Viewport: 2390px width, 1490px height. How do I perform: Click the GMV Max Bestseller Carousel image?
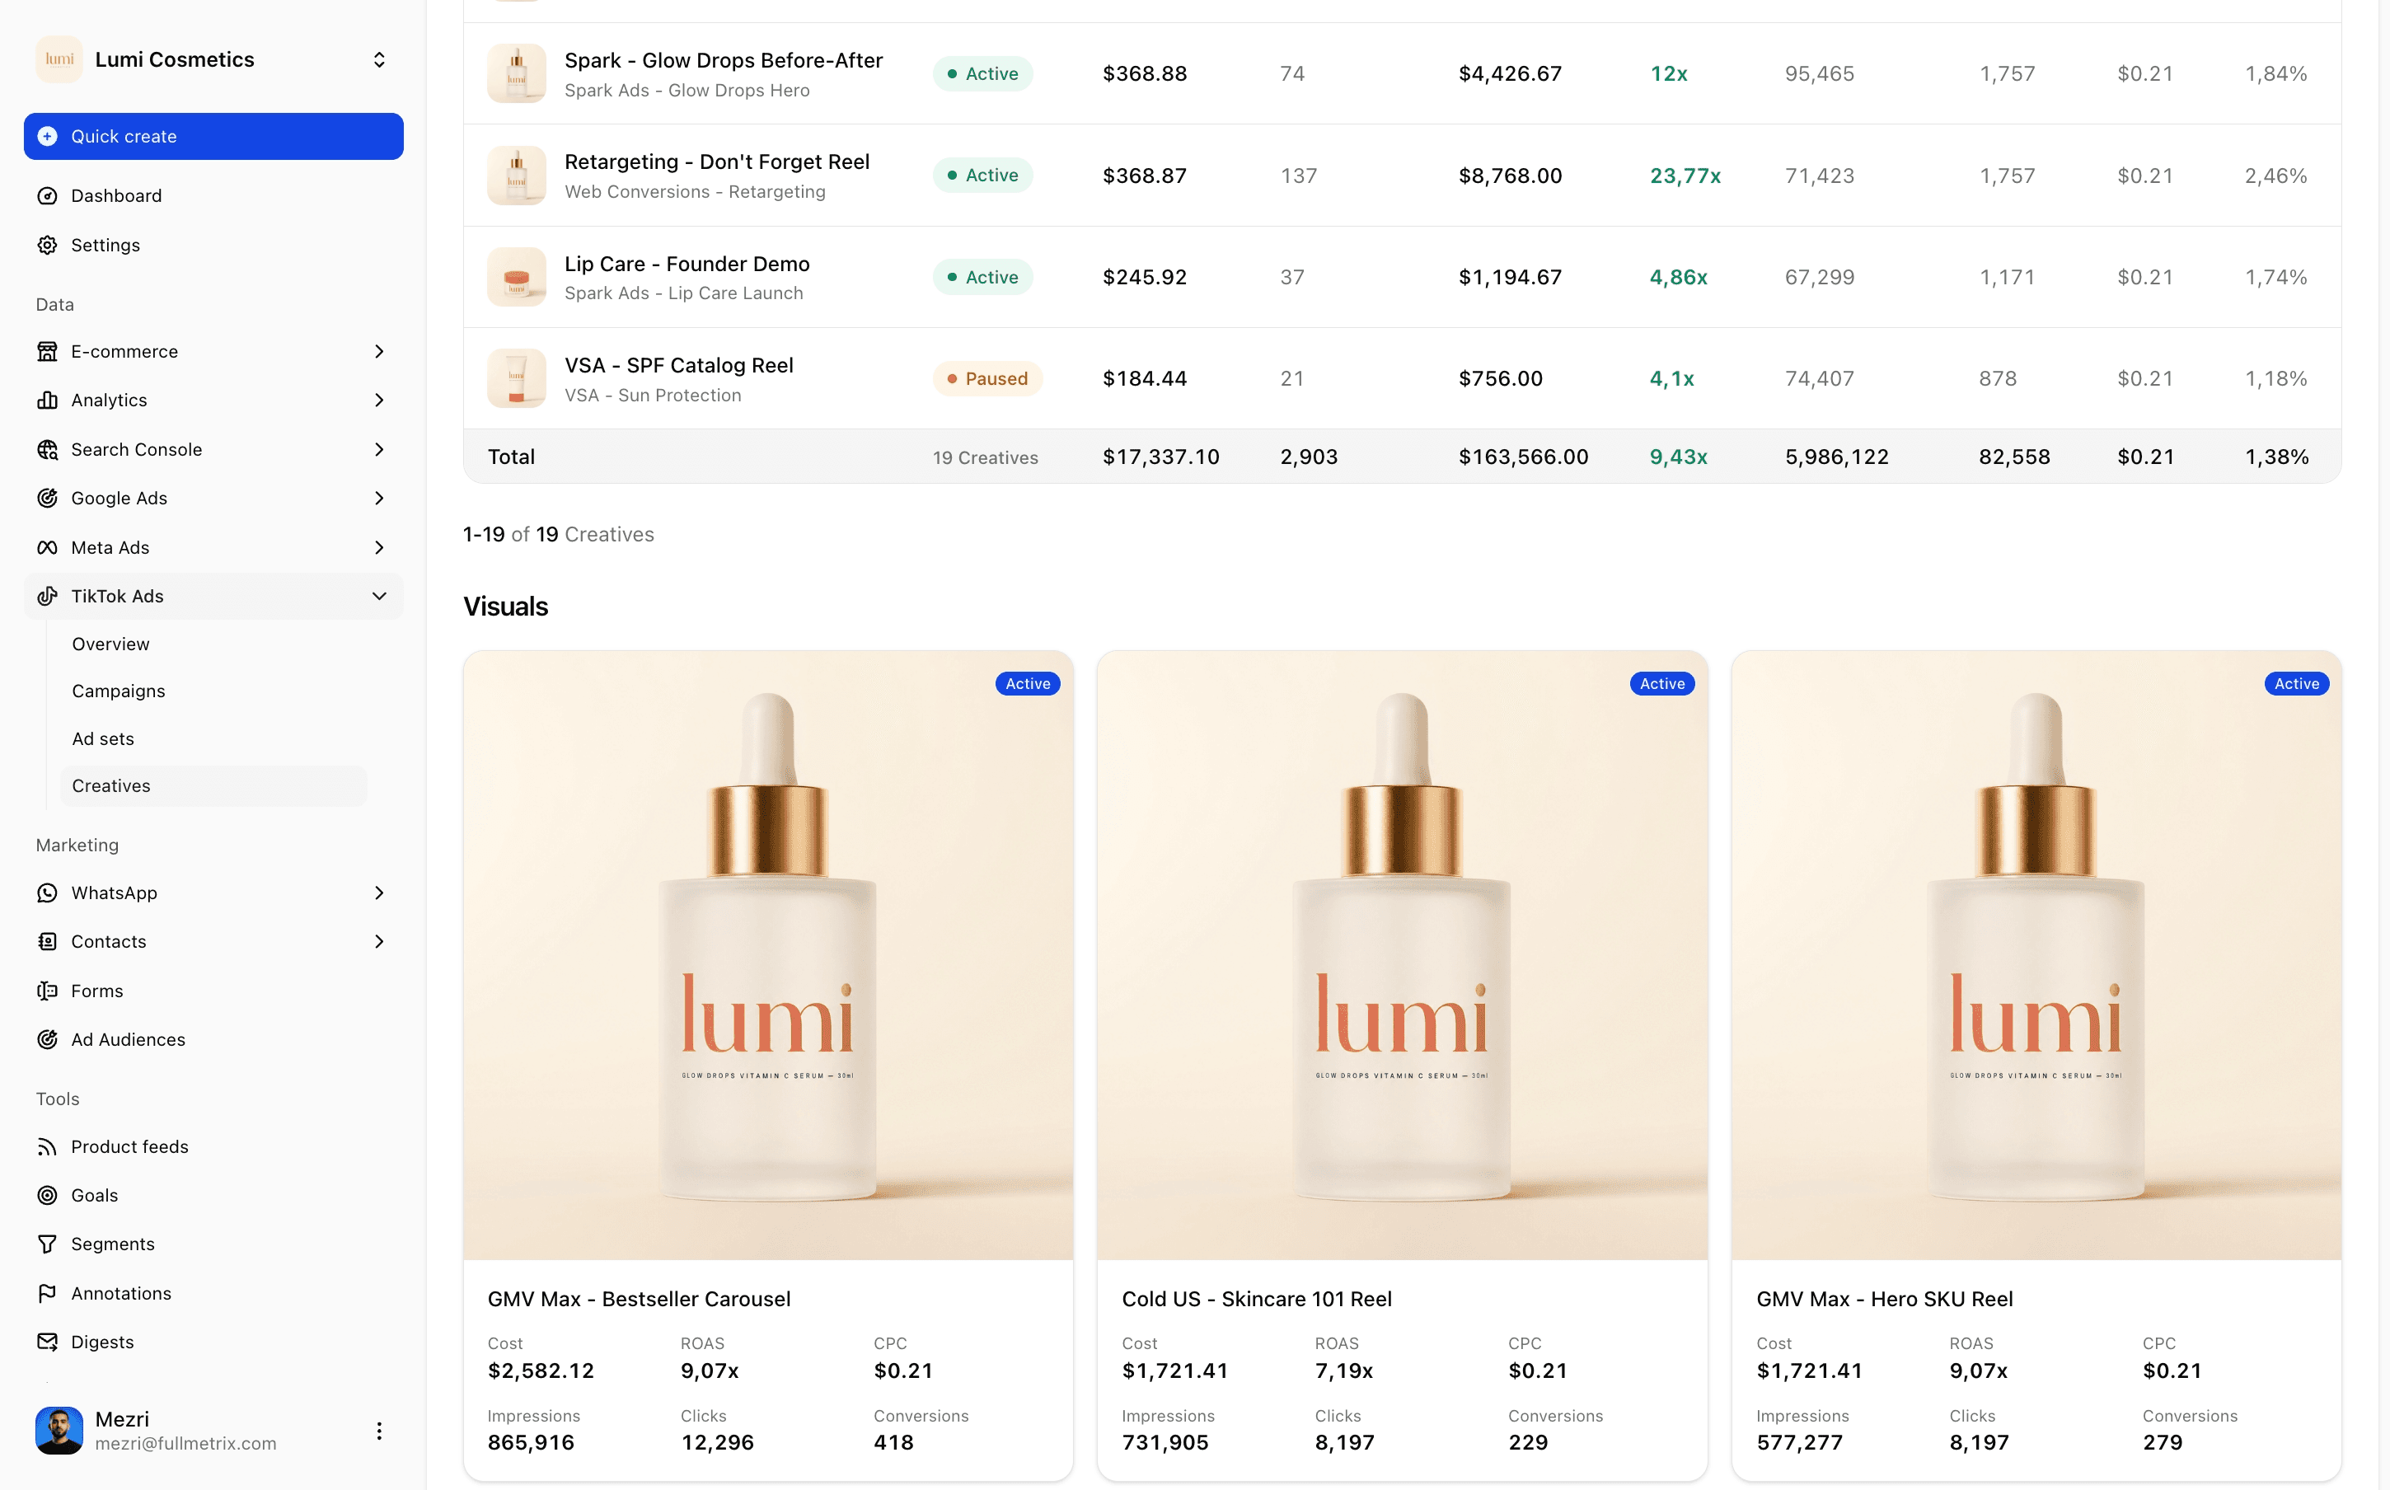768,955
